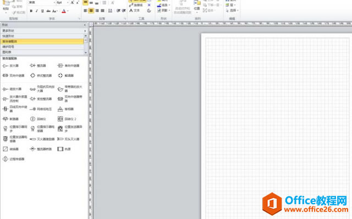Choose the 双头灭火器 double-head extinguisher shape

(x=68, y=139)
